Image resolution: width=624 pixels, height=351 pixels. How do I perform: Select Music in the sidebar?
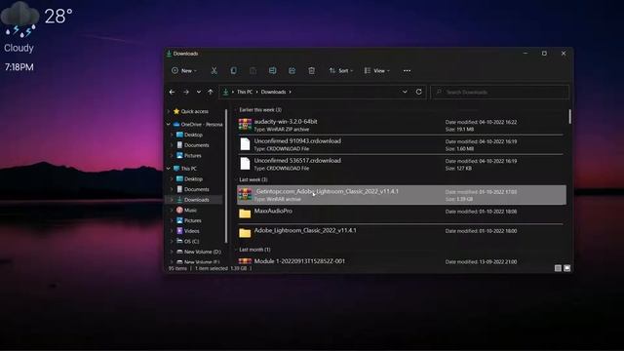190,210
